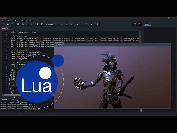Open the Edit menu

click(x=9, y=21)
